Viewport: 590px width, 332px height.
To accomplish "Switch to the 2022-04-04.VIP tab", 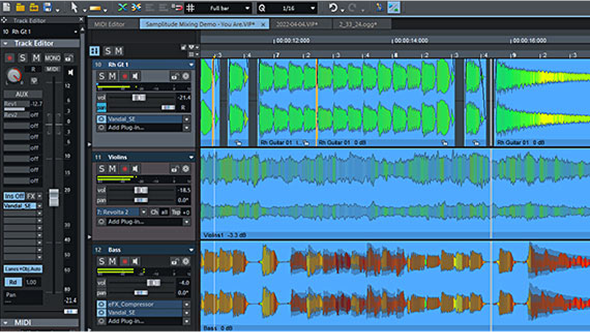I will (297, 24).
